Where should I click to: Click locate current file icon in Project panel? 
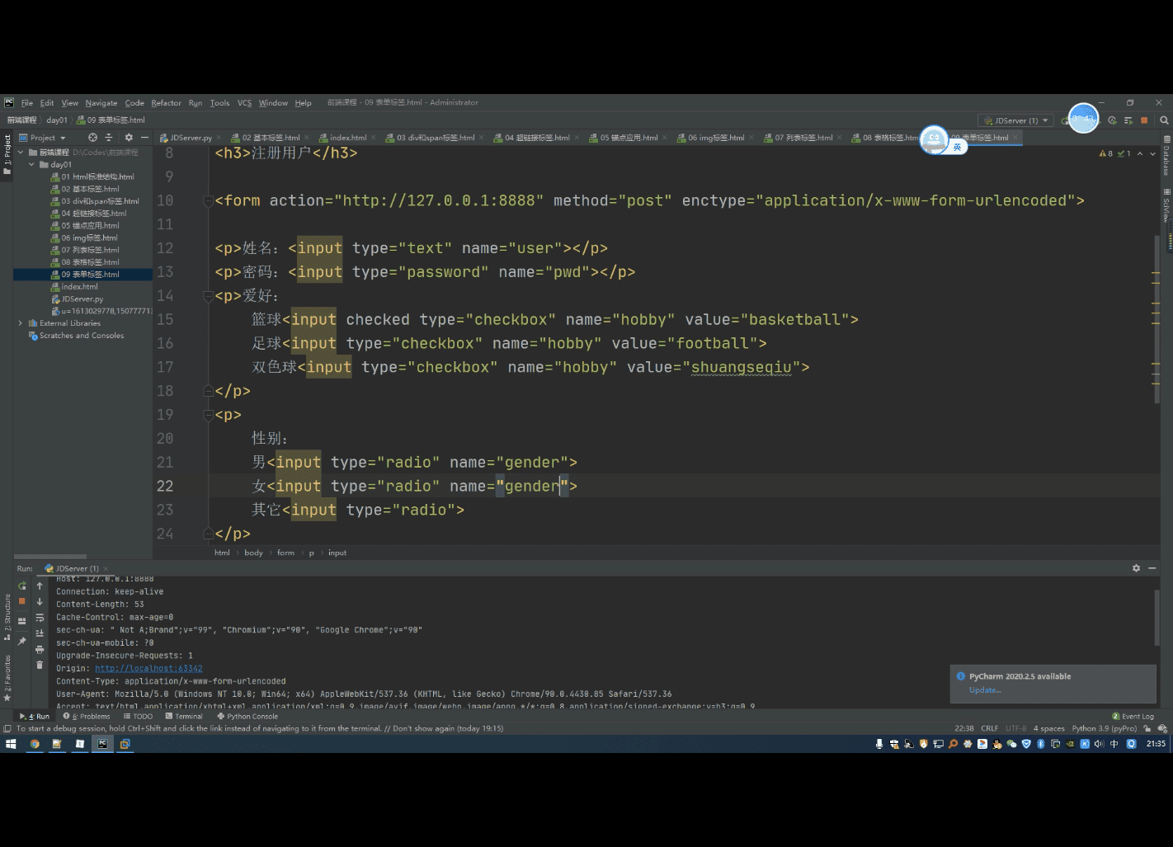click(92, 138)
